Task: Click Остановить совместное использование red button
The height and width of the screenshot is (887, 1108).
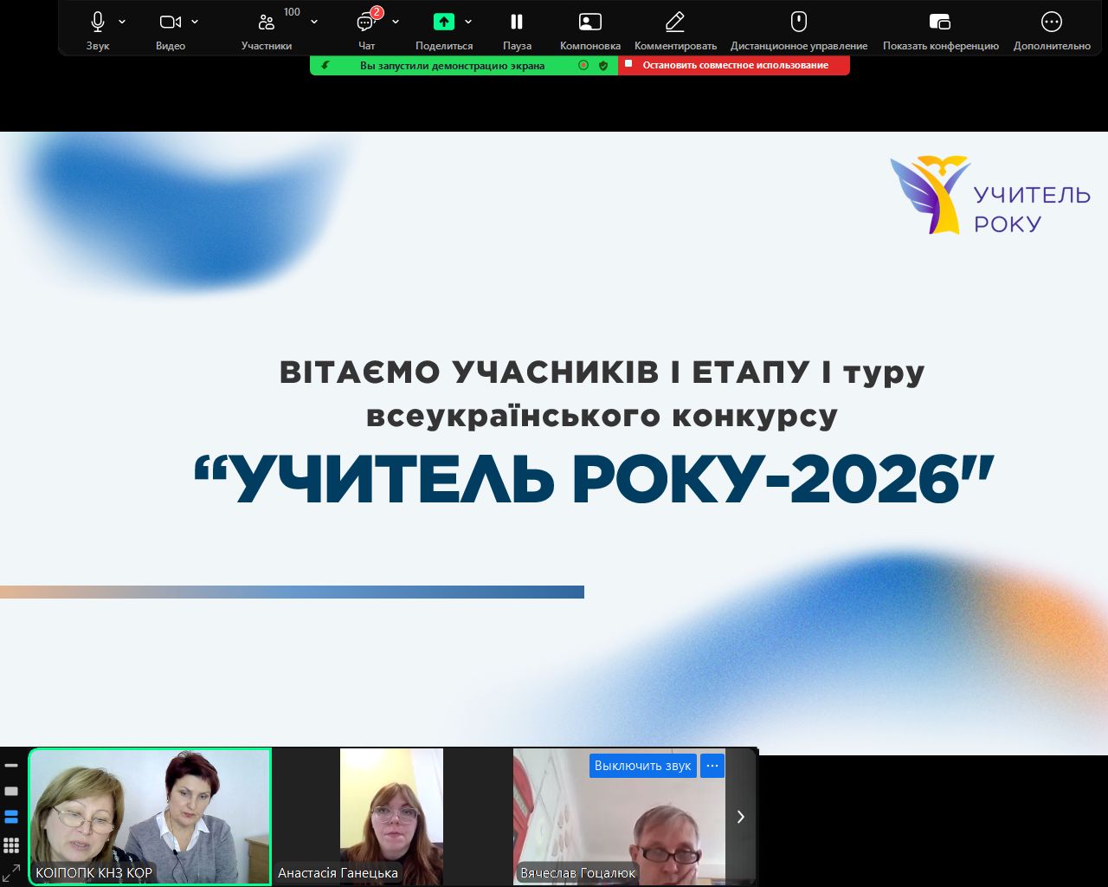Action: (734, 66)
